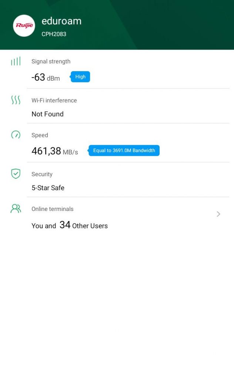Click the Security label
Screen dimensions: 234x379
(x=42, y=174)
